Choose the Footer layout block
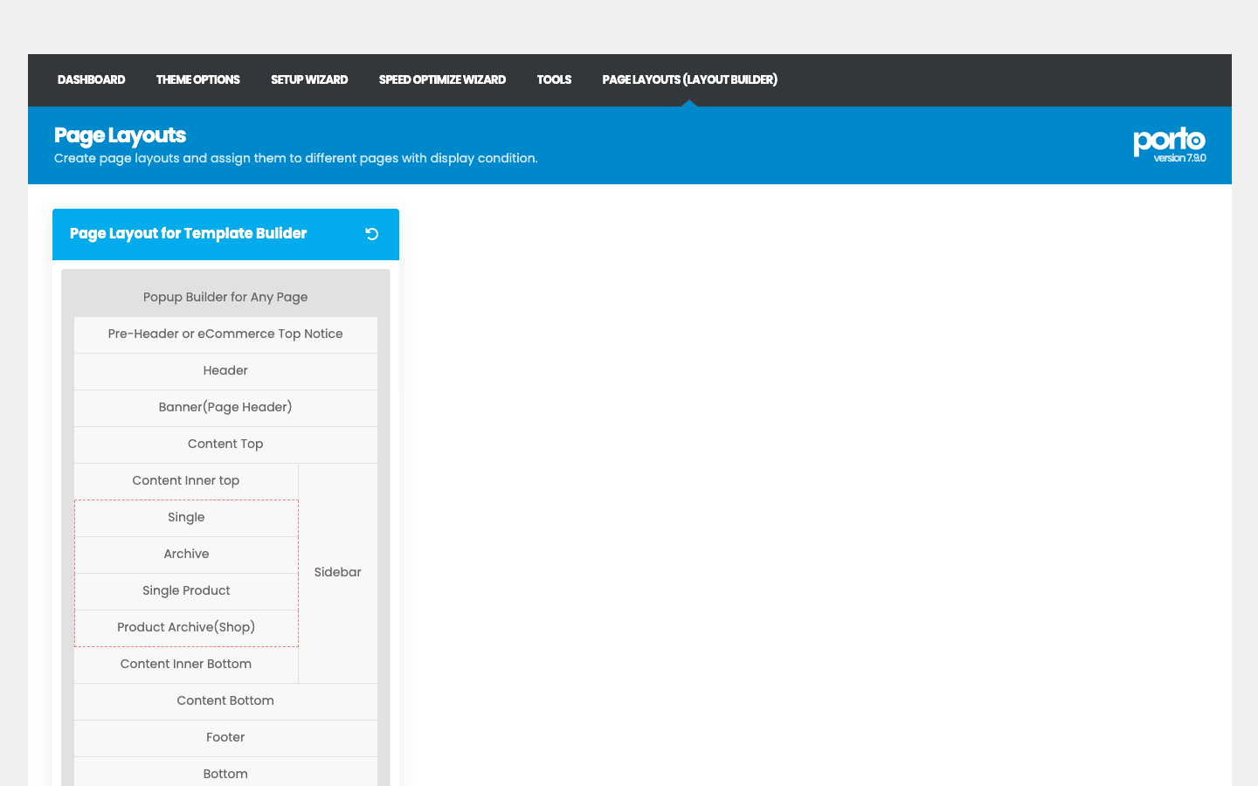The image size is (1258, 786). tap(225, 738)
